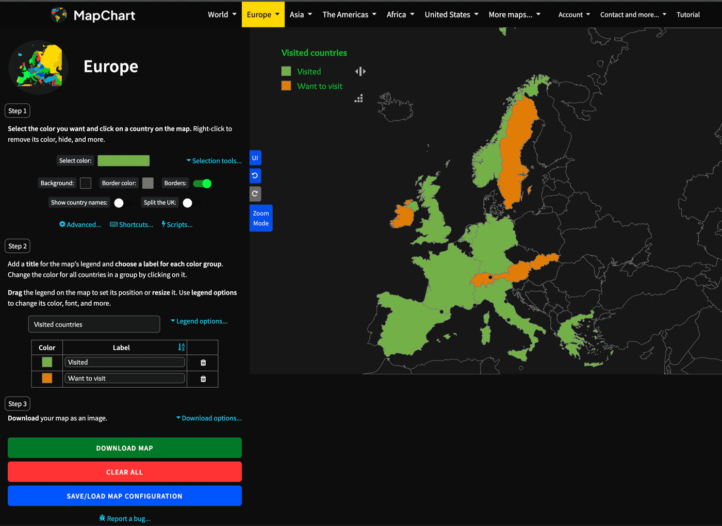The width and height of the screenshot is (722, 526).
Task: Click the MapChart globe logo
Action: (x=59, y=15)
